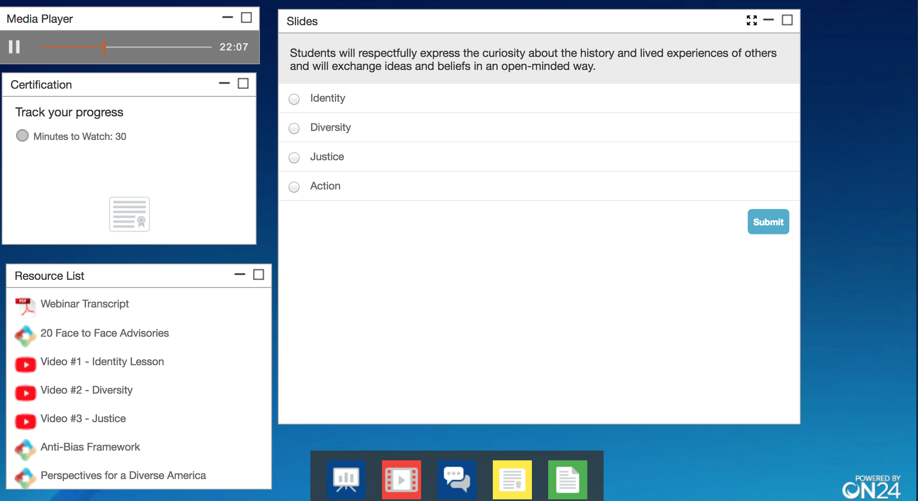Image resolution: width=918 pixels, height=501 pixels.
Task: Open the slides presentation dock icon
Action: [x=346, y=480]
